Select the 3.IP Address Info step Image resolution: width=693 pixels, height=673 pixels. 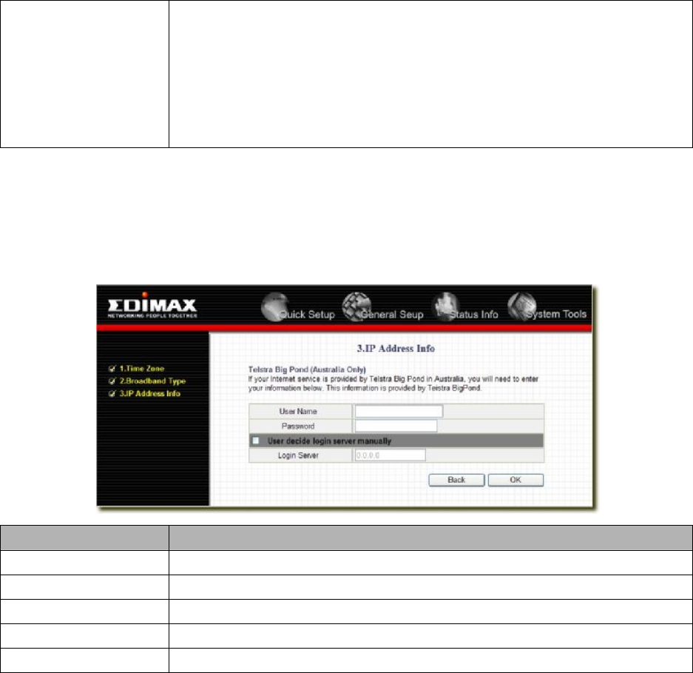(150, 394)
